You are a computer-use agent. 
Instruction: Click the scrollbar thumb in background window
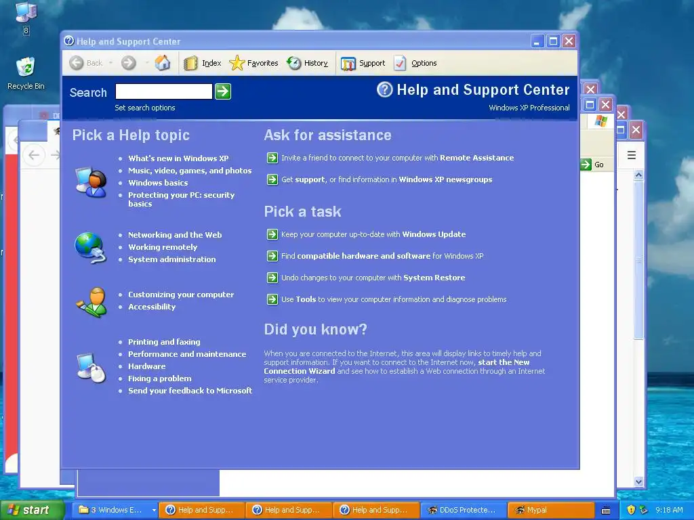(638, 260)
